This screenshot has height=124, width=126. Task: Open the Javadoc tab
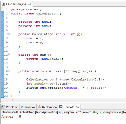coord(28,107)
